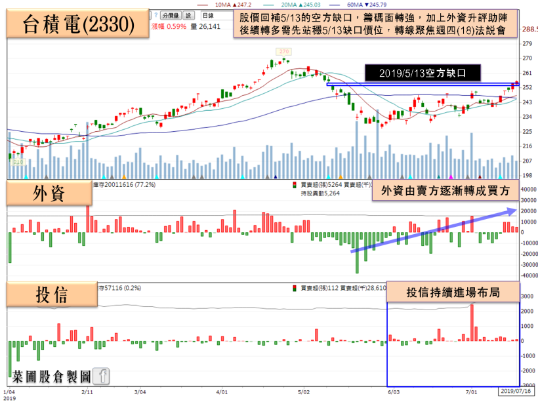This screenshot has width=538, height=402.
Task: Click 216 on the price axis
Action: (527, 146)
